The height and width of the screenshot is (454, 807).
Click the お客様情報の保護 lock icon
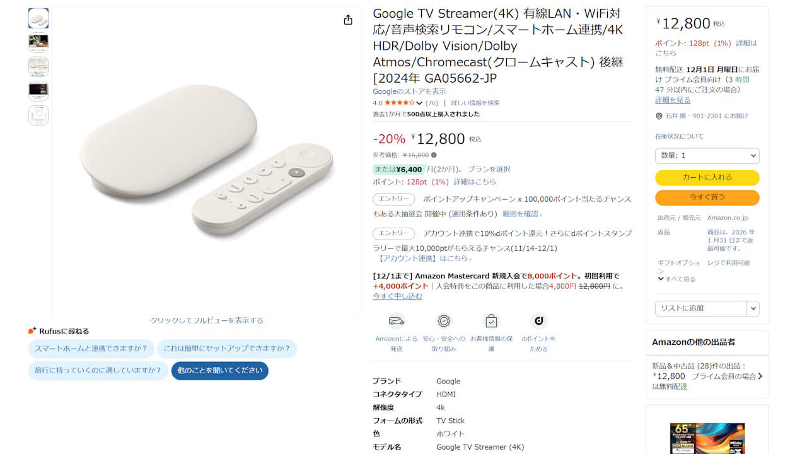coord(490,321)
